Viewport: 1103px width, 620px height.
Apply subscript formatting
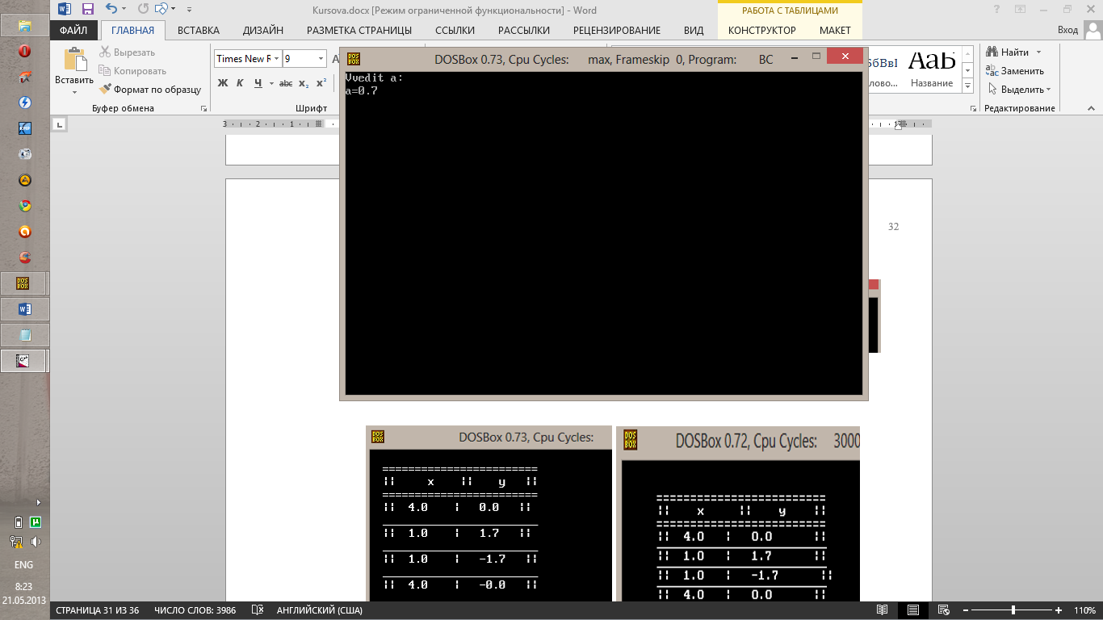pos(304,83)
